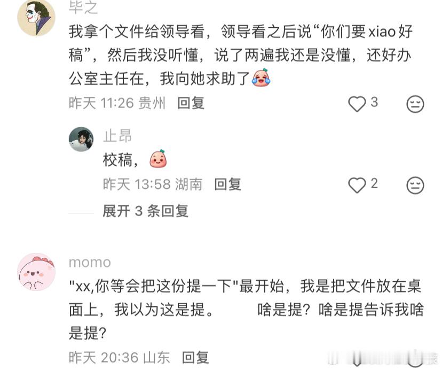Open username momo
The image size is (442, 369).
90,263
